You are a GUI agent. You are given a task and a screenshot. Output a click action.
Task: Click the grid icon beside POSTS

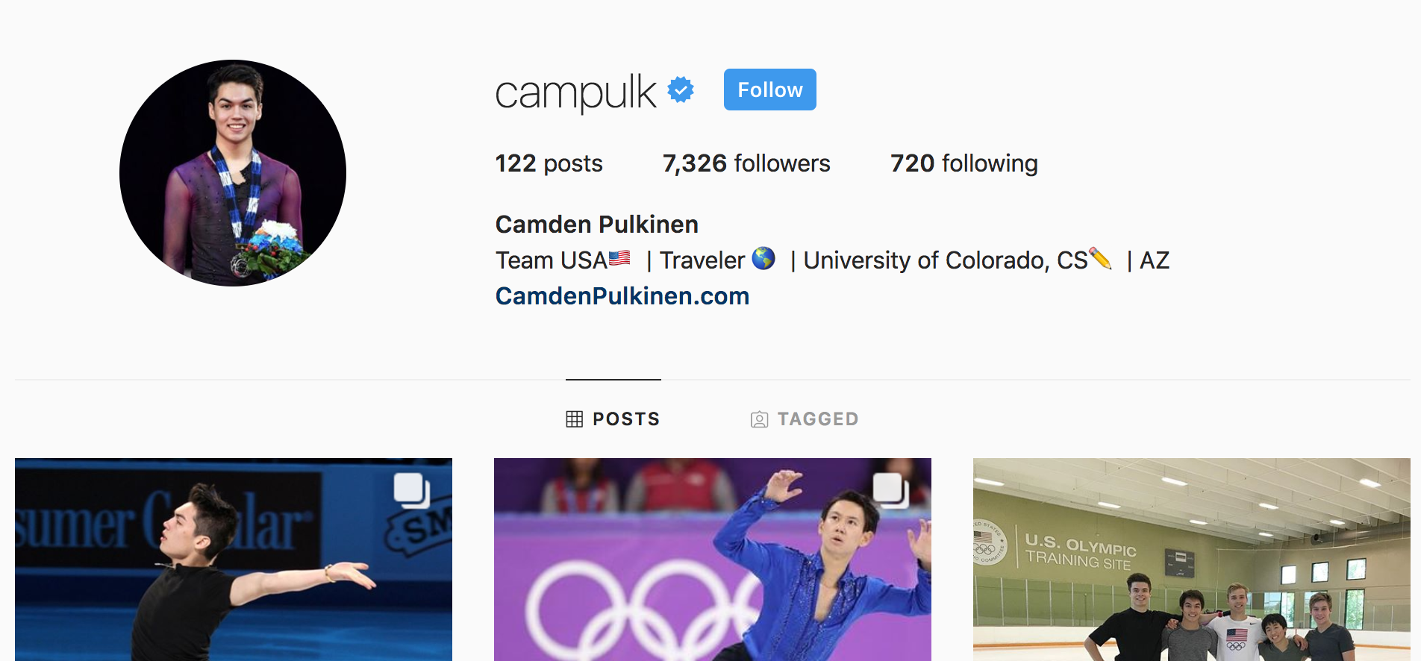click(574, 419)
